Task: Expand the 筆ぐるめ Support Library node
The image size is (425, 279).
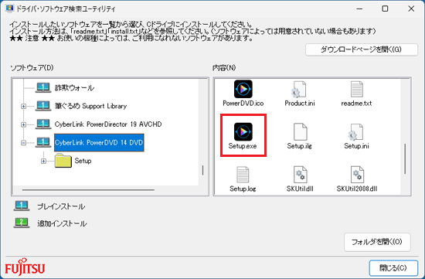Action: [24, 107]
